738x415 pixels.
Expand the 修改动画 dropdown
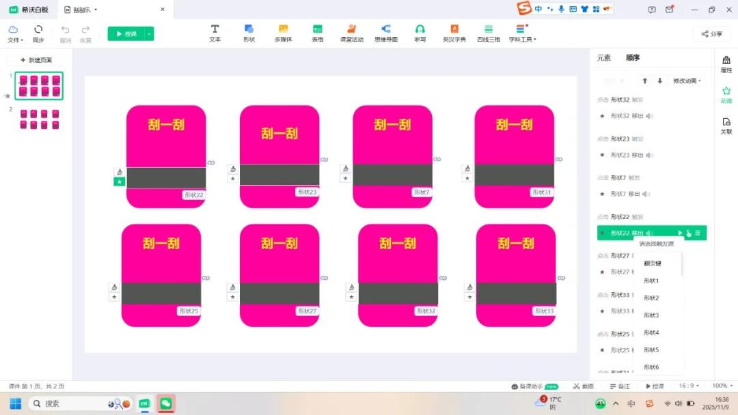(x=687, y=81)
